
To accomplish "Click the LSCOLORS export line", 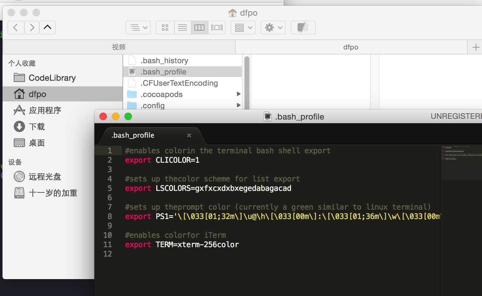I will [208, 188].
